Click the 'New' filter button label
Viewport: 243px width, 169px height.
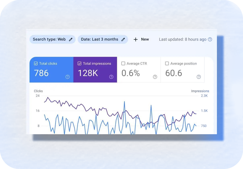(x=145, y=39)
